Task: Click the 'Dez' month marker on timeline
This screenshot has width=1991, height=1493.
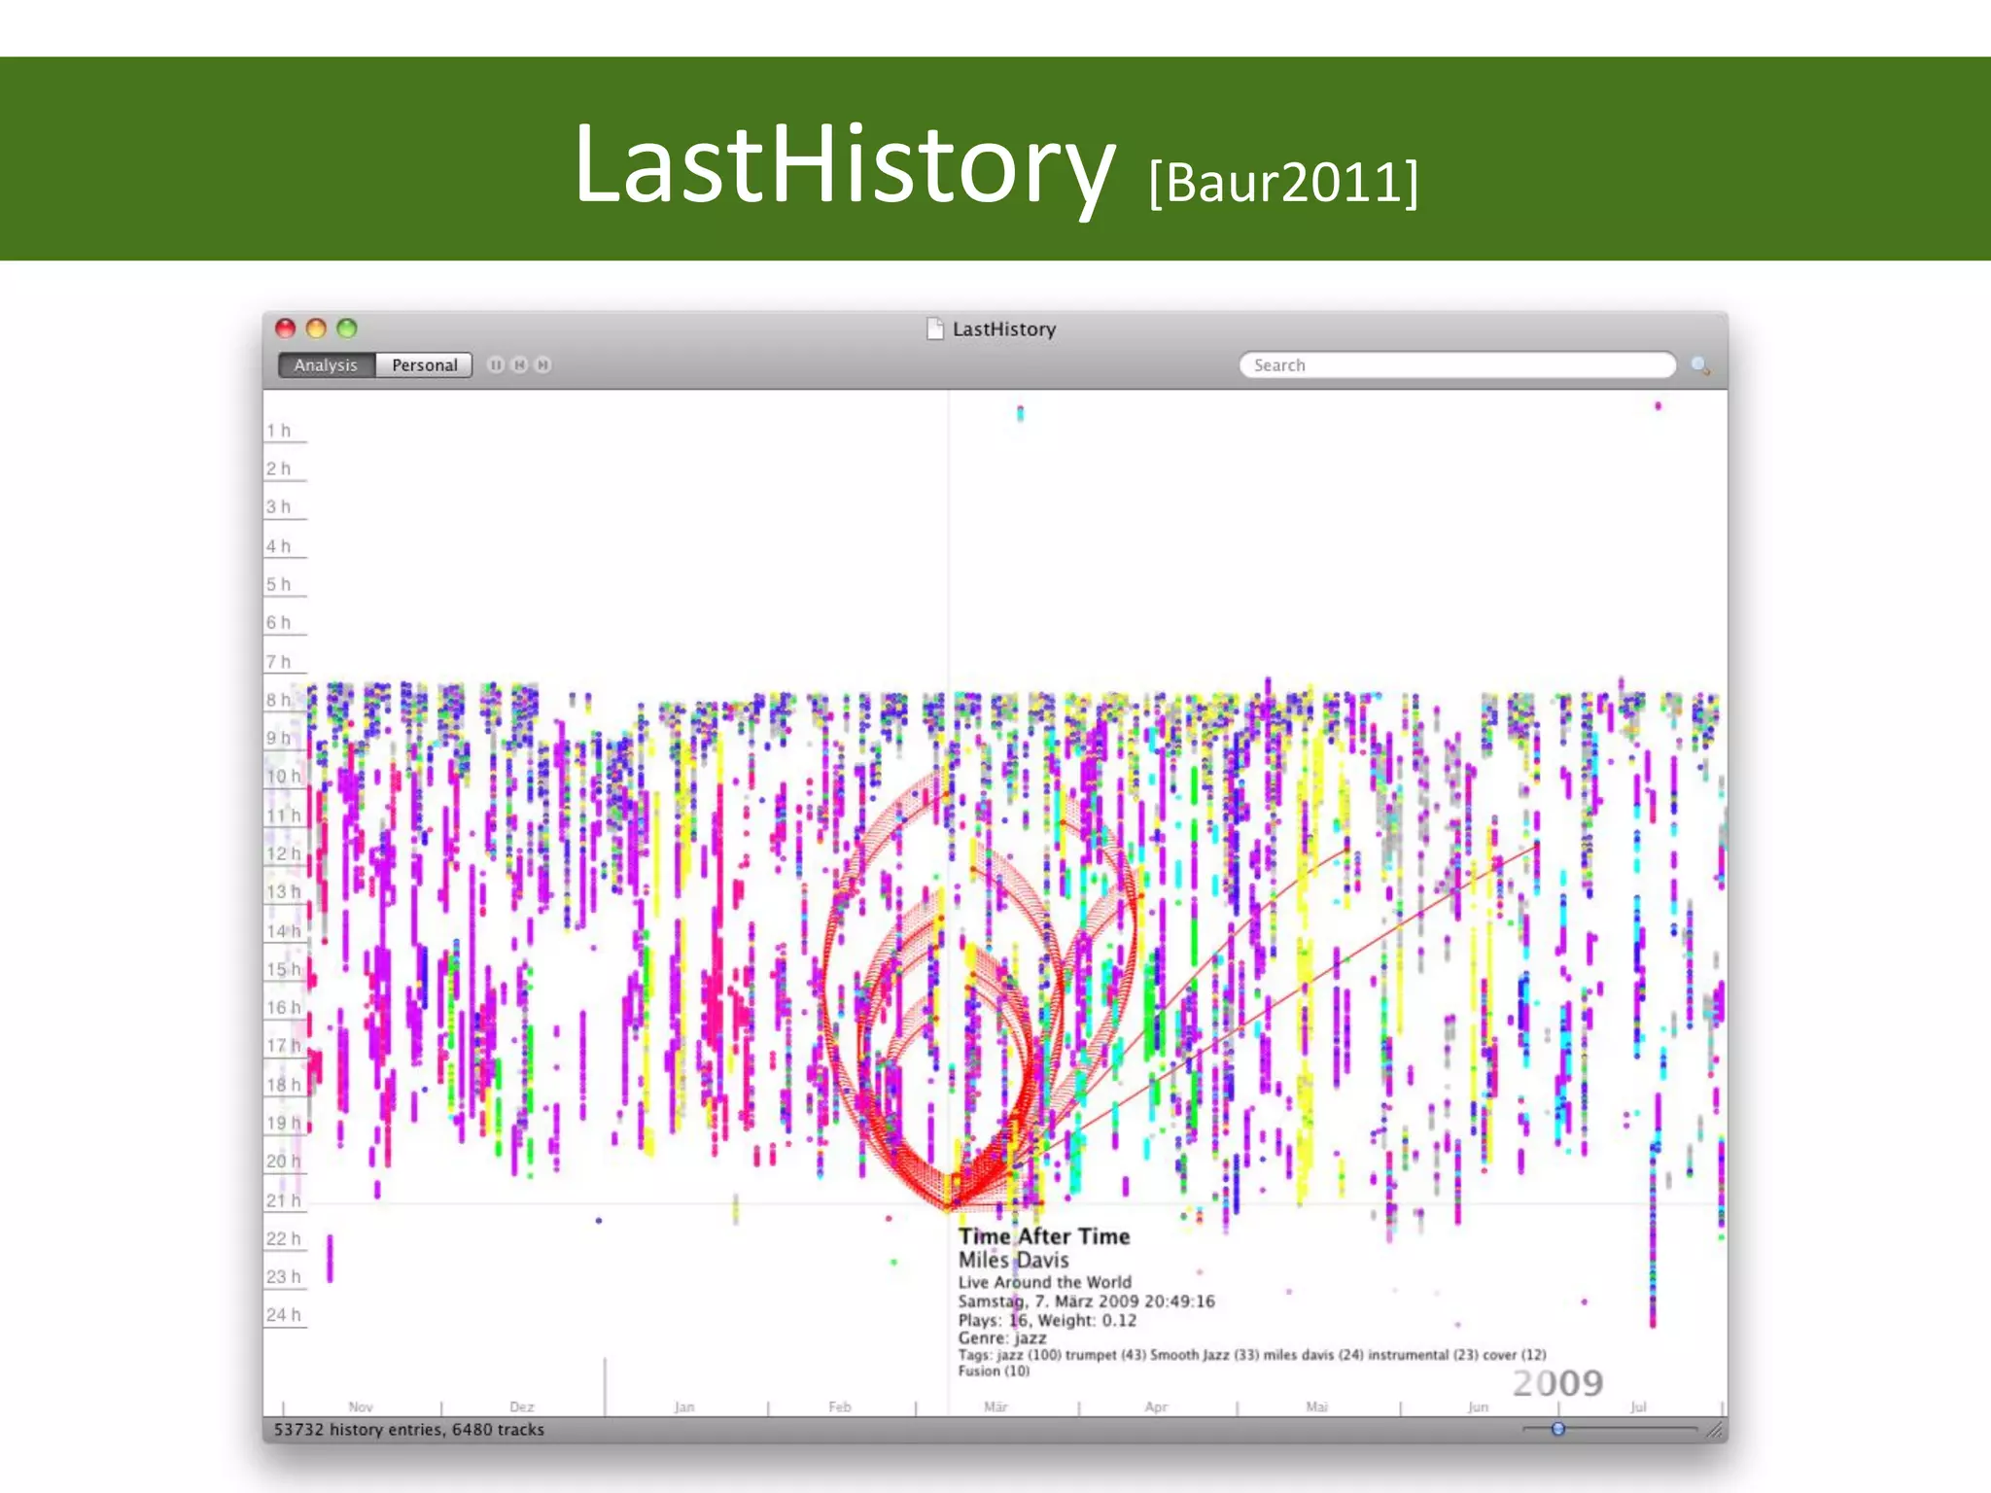Action: (x=522, y=1406)
